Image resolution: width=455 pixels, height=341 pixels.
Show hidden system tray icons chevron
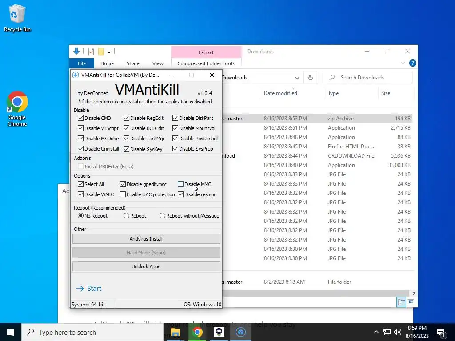(x=376, y=332)
